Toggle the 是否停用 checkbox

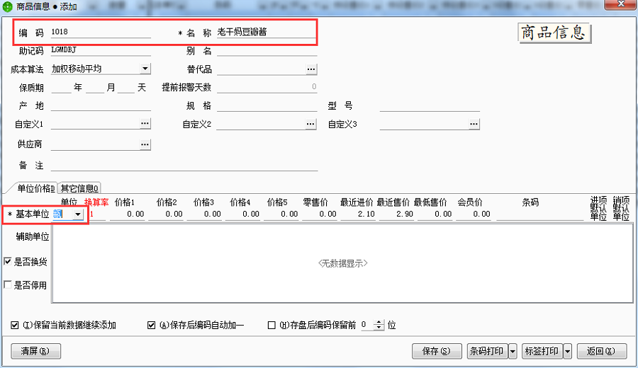8,284
